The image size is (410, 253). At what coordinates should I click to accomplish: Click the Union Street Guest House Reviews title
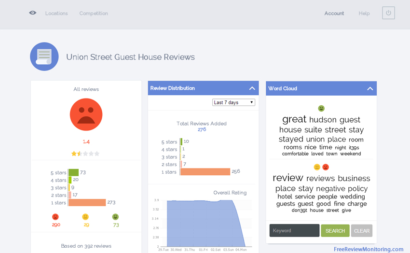point(131,57)
